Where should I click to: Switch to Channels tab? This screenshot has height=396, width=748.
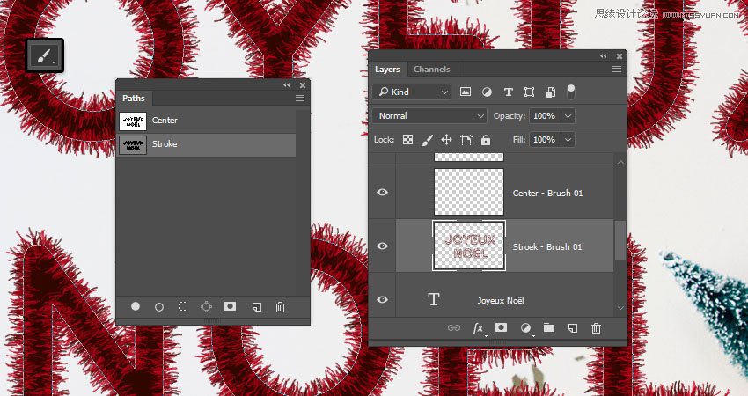[432, 70]
